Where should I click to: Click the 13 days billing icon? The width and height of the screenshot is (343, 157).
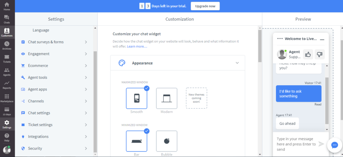pos(7,110)
